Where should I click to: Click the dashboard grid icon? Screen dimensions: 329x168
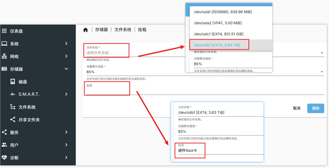(4, 31)
